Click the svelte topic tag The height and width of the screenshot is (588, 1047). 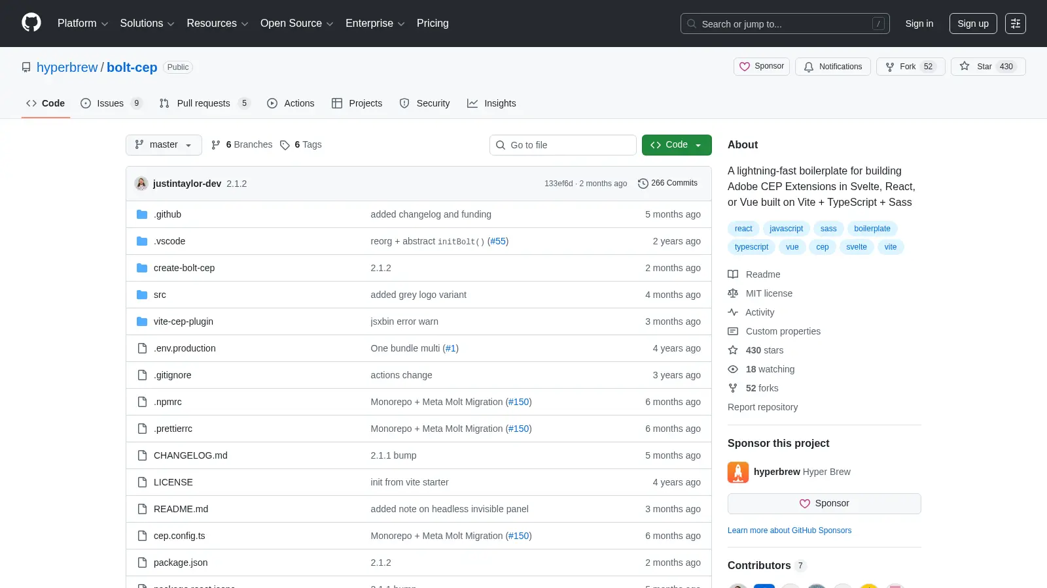click(857, 247)
